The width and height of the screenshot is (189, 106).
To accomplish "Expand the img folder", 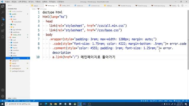I will point(9,24).
